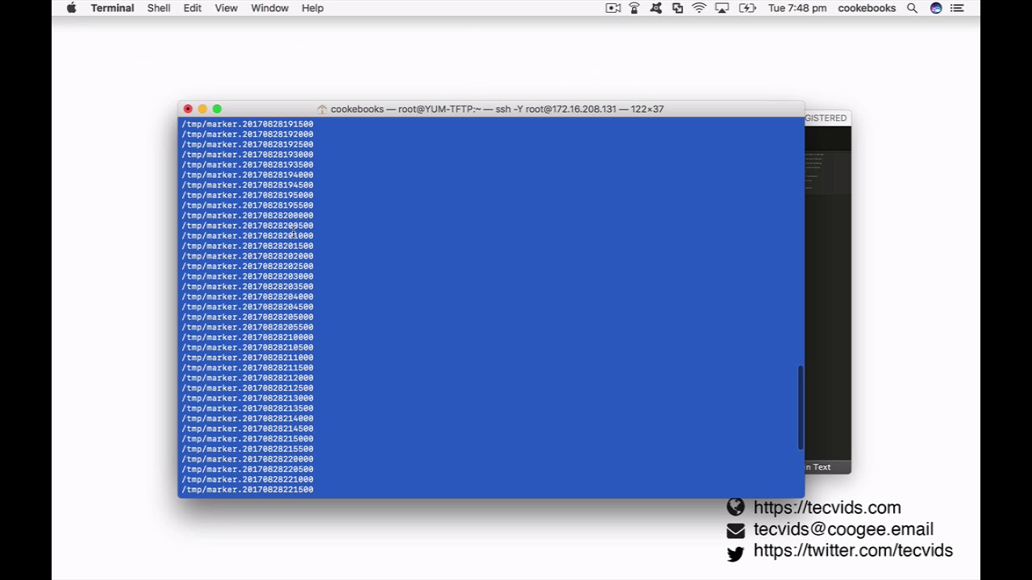Click line /tmp/marker.20170828201500
1032x580 pixels.
[x=248, y=246]
